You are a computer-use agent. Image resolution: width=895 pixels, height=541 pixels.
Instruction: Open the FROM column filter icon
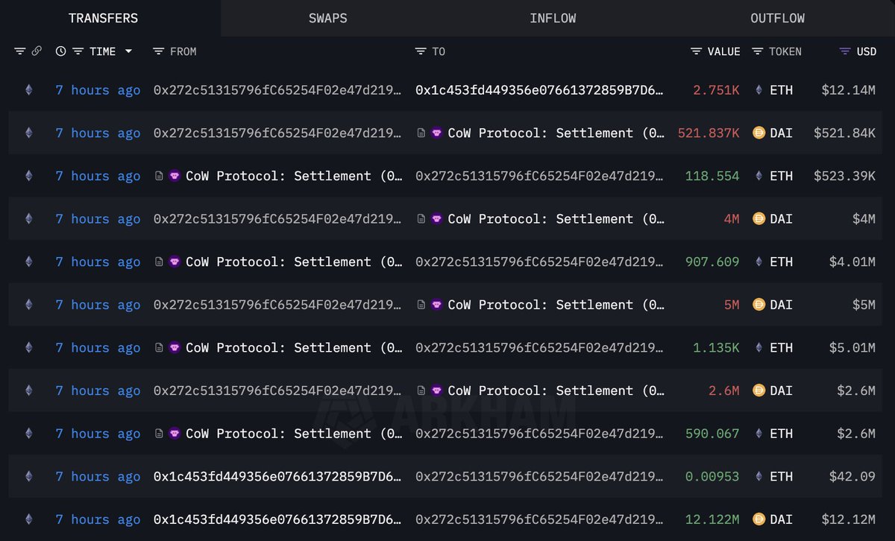(158, 51)
